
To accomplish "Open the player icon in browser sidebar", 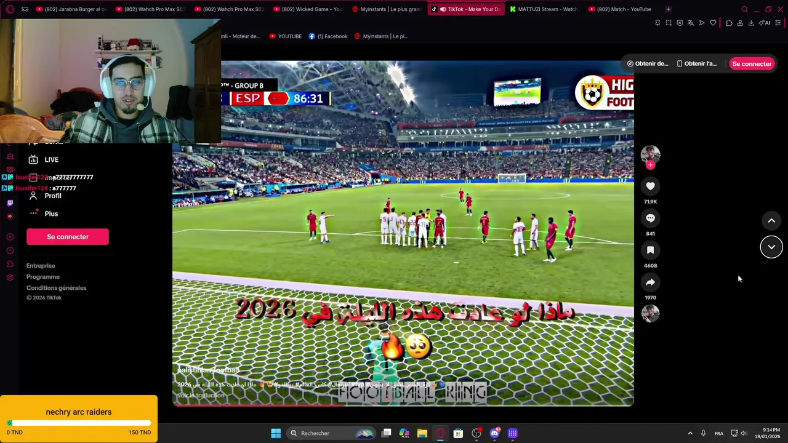I will tap(10, 237).
